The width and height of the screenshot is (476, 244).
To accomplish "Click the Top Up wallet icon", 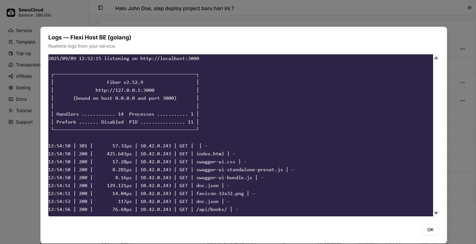I will (x=11, y=53).
